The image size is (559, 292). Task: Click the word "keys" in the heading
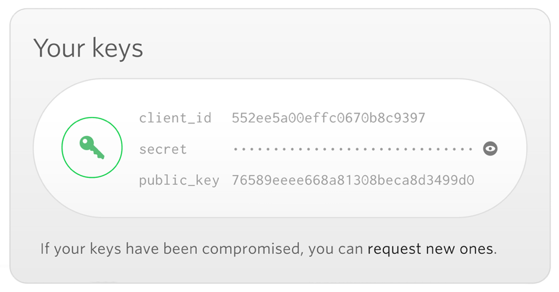tap(117, 49)
